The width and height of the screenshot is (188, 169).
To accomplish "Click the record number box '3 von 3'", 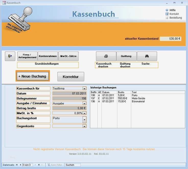I will point(27,165).
